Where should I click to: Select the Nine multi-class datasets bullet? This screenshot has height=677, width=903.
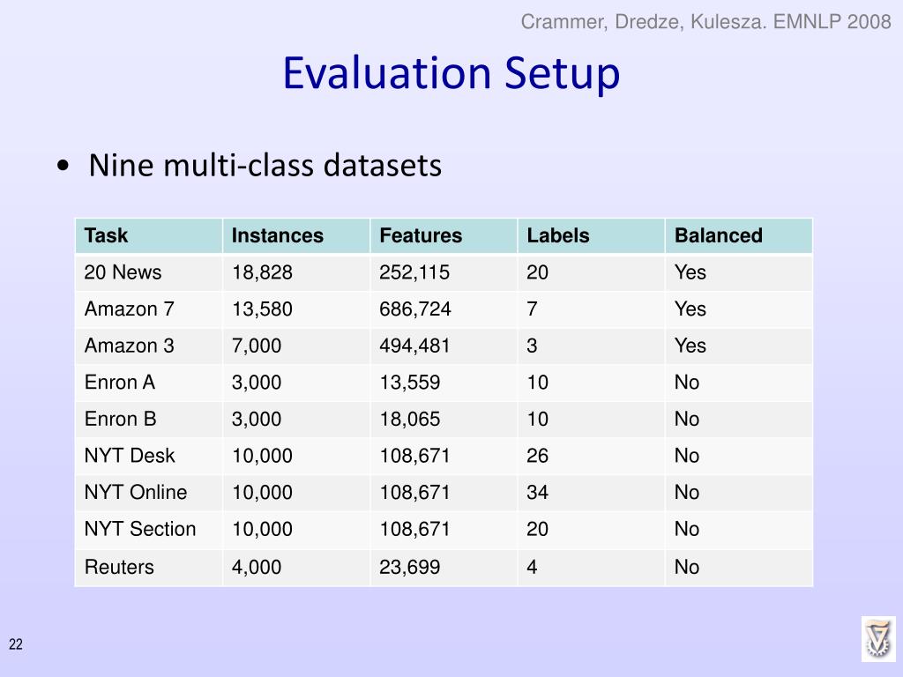click(265, 165)
